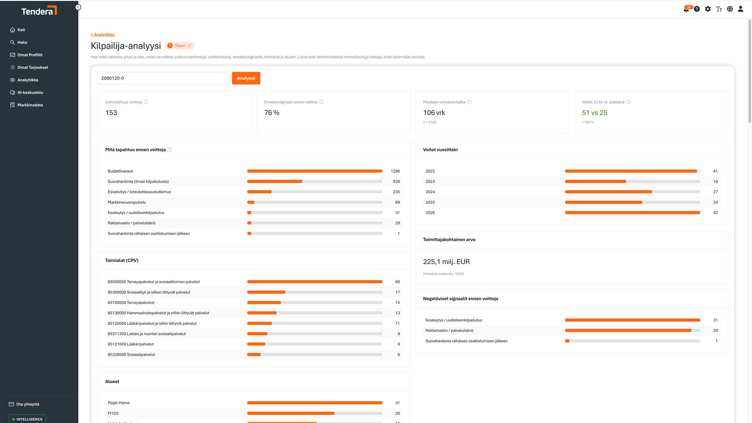Click the AI-keskustelu chat icon

[x=13, y=92]
